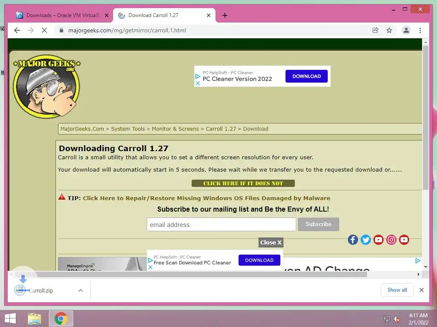Open the share page icon in address bar
This screenshot has width=437, height=327.
coord(376,30)
